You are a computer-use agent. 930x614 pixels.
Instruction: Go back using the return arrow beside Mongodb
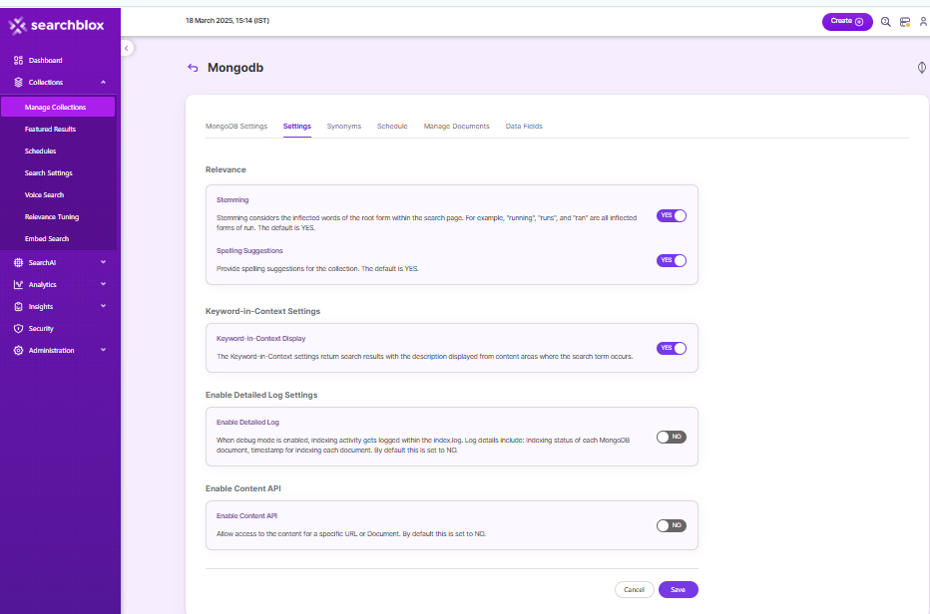coord(193,68)
